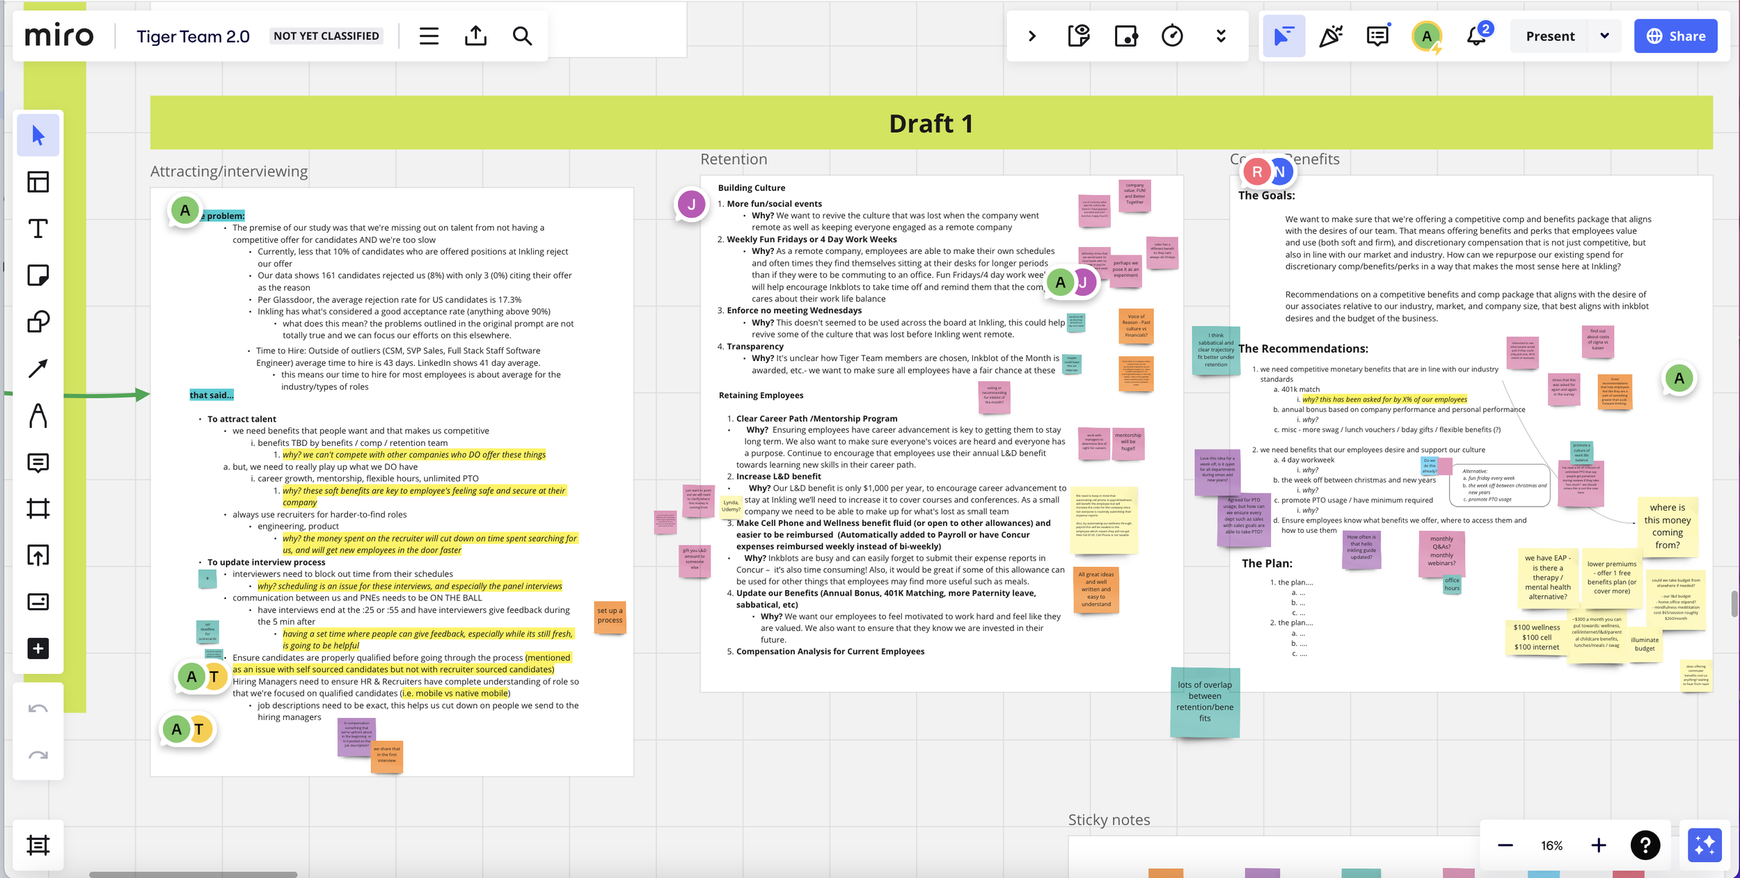Toggle the comments panel icon in top bar

(x=1377, y=36)
